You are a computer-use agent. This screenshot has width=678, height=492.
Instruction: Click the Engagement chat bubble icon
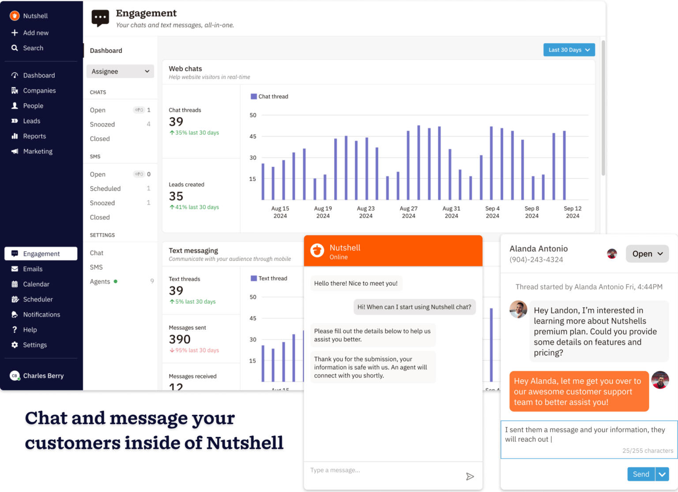coord(15,253)
